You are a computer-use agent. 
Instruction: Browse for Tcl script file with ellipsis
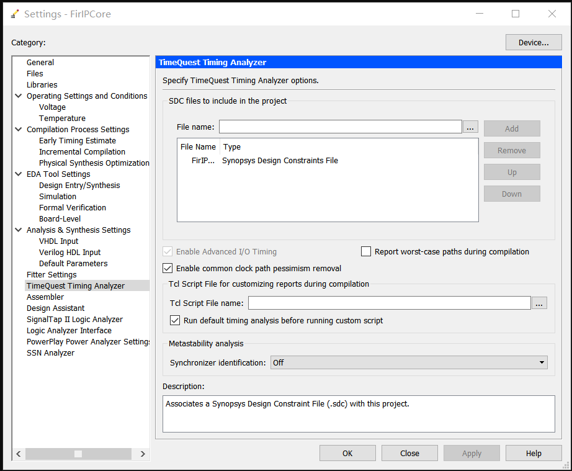[539, 303]
